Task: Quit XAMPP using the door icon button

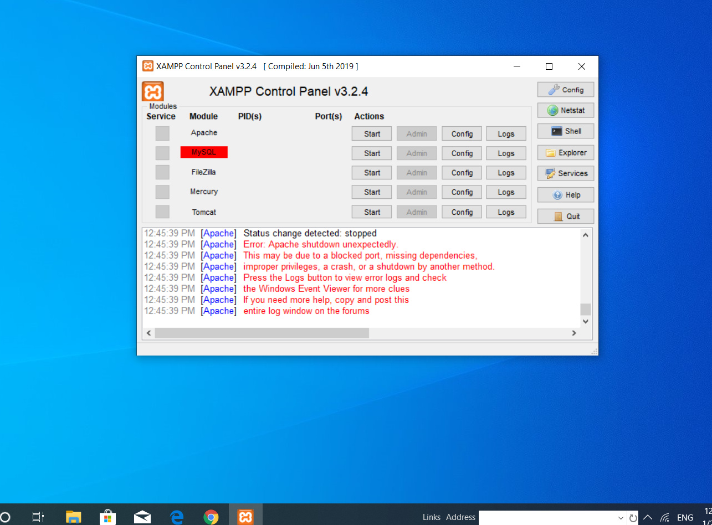Action: tap(565, 217)
